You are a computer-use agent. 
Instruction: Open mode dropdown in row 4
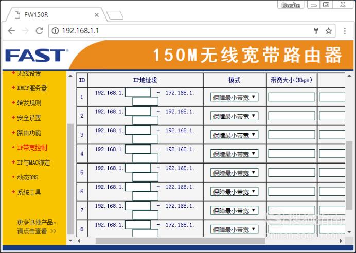point(234,154)
